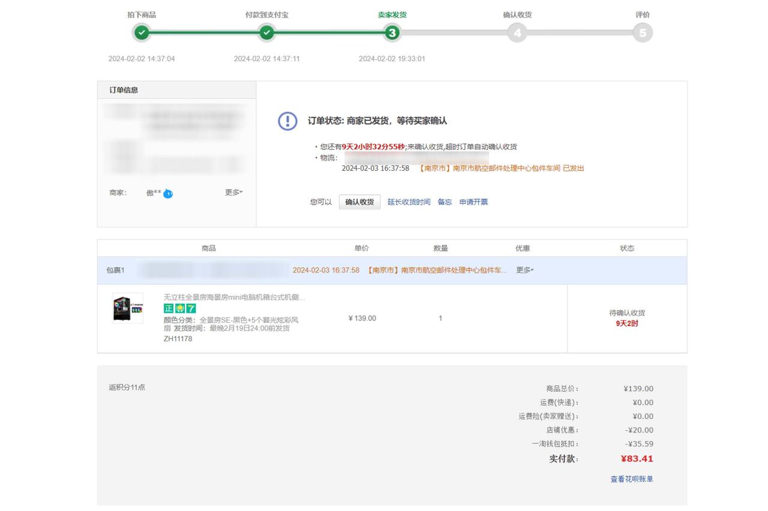Image resolution: width=768 pixels, height=511 pixels.
Task: Click the yellow-green shield badge under the product title
Action: (179, 308)
